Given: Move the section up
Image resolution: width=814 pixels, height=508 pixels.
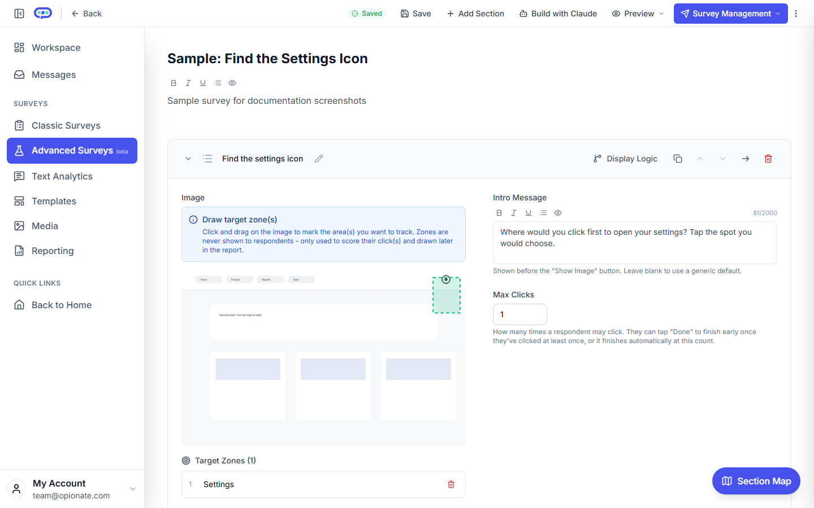Looking at the screenshot, I should [x=700, y=159].
